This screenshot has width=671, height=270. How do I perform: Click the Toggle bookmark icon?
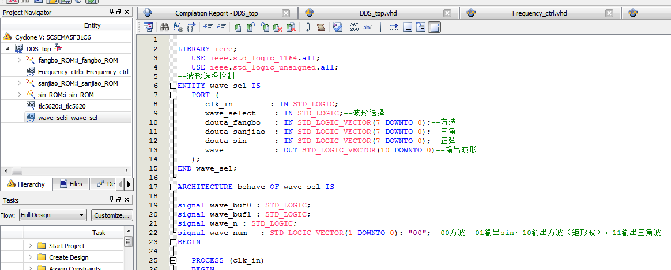tap(238, 27)
